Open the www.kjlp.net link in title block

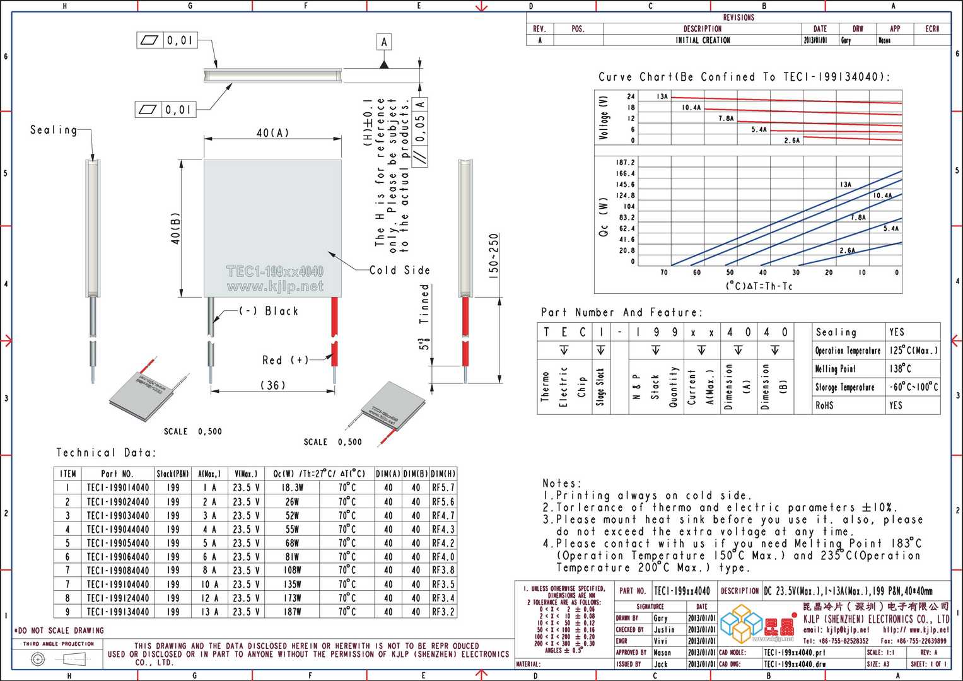tap(929, 630)
